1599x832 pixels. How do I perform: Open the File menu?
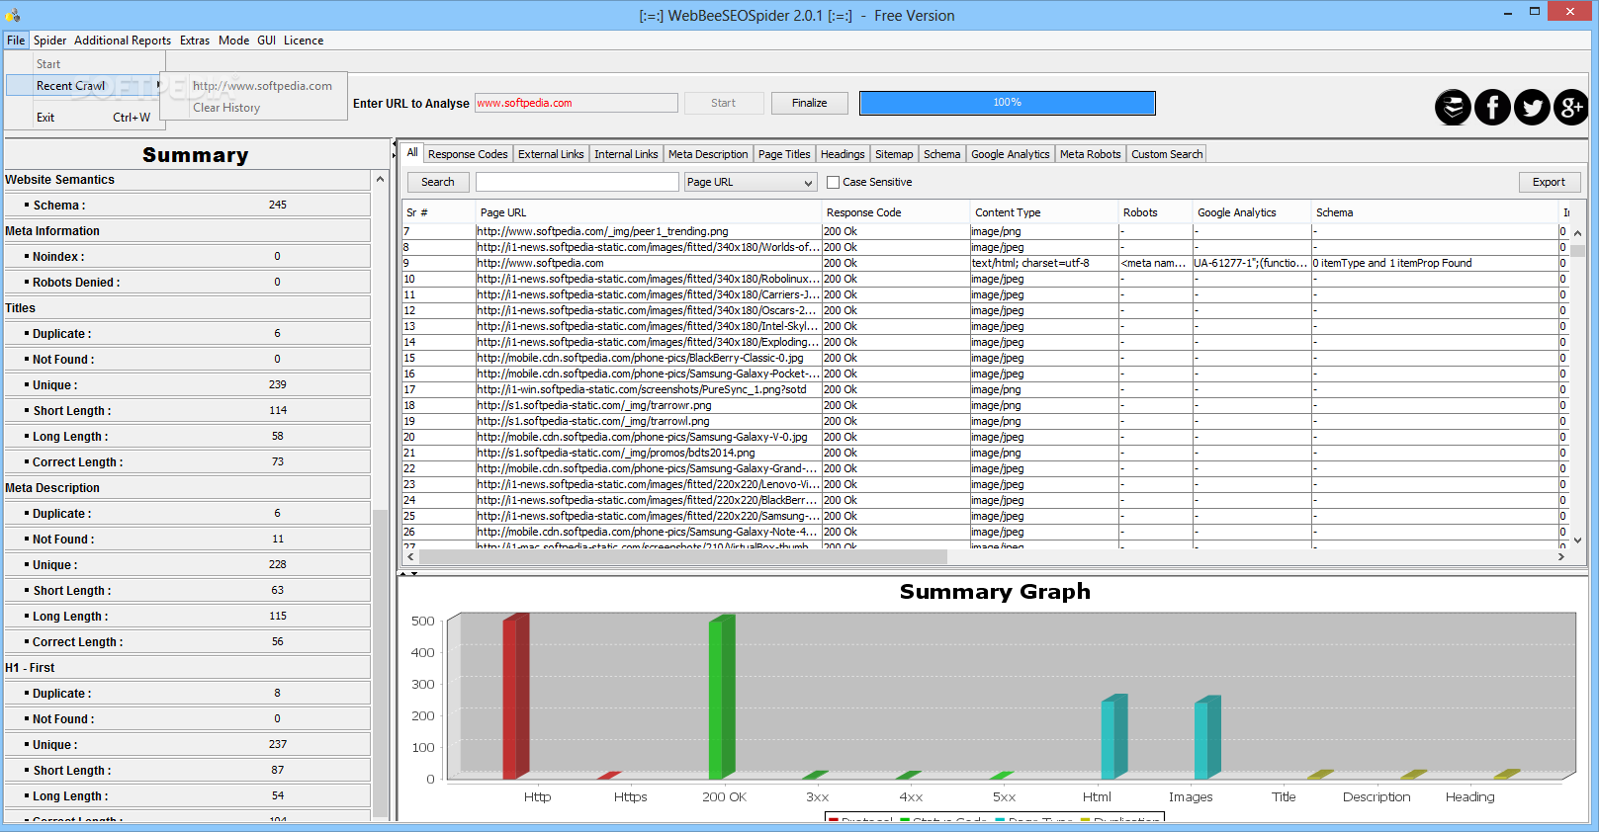coord(16,41)
